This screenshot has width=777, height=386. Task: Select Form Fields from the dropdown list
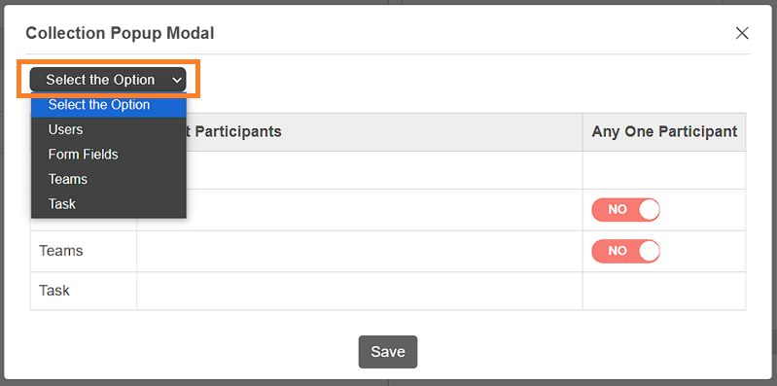point(109,154)
